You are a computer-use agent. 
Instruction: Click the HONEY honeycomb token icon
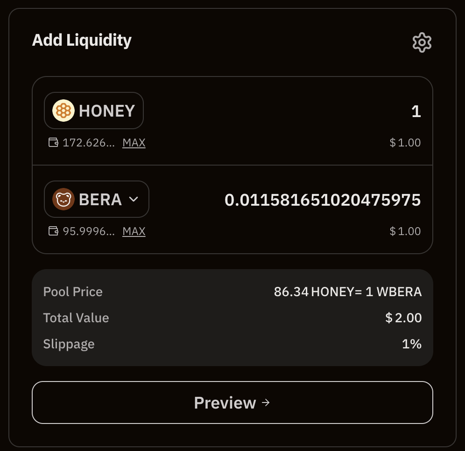[x=63, y=111]
